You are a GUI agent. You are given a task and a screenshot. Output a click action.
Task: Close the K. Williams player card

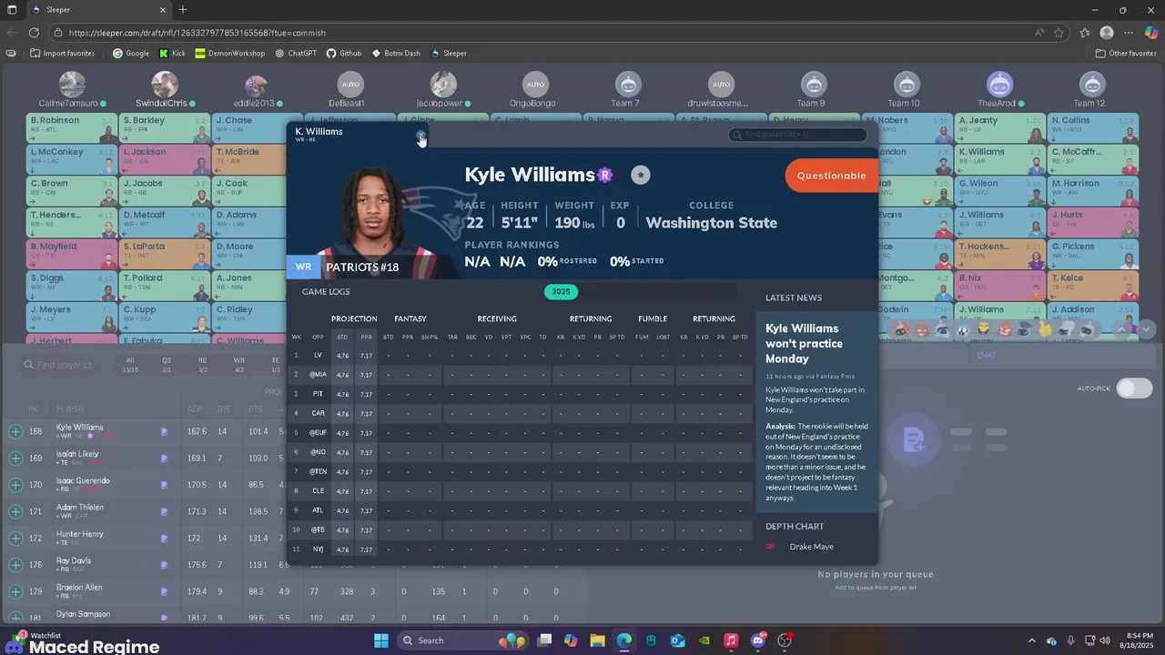420,136
